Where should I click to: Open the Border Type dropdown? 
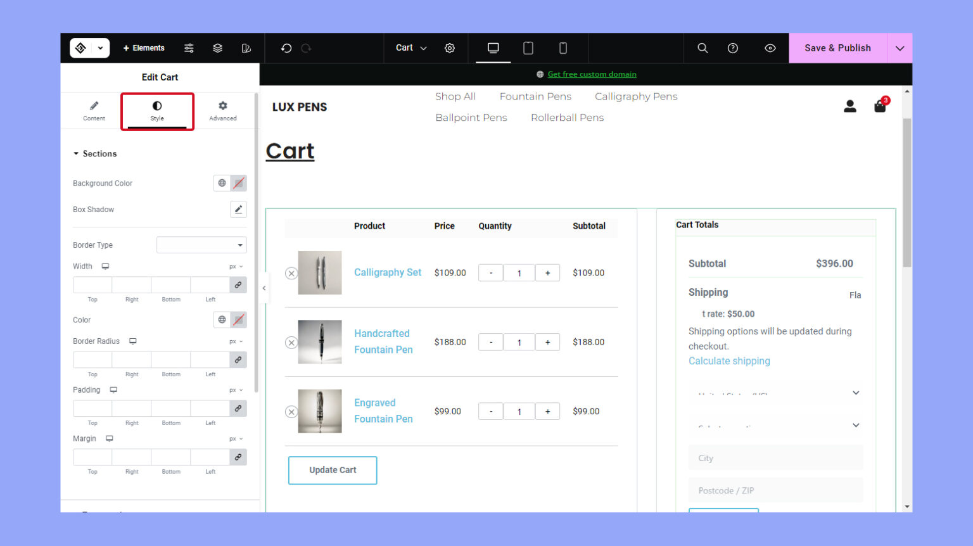pyautogui.click(x=201, y=244)
